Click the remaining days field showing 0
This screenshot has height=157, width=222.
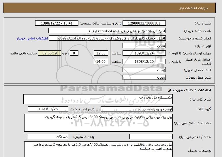(x=74, y=53)
